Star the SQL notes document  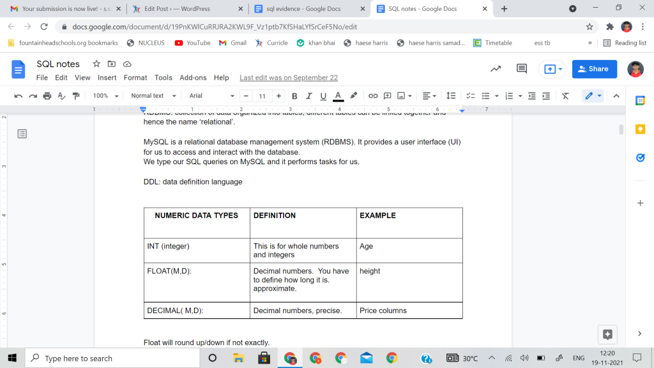(x=96, y=64)
